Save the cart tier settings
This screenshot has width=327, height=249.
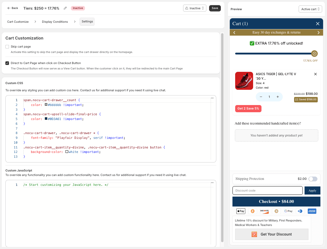215,8
